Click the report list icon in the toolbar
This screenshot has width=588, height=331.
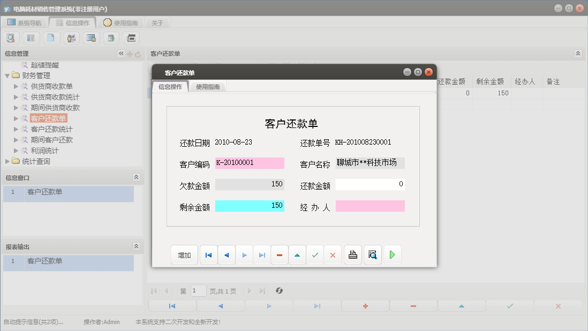[31, 37]
